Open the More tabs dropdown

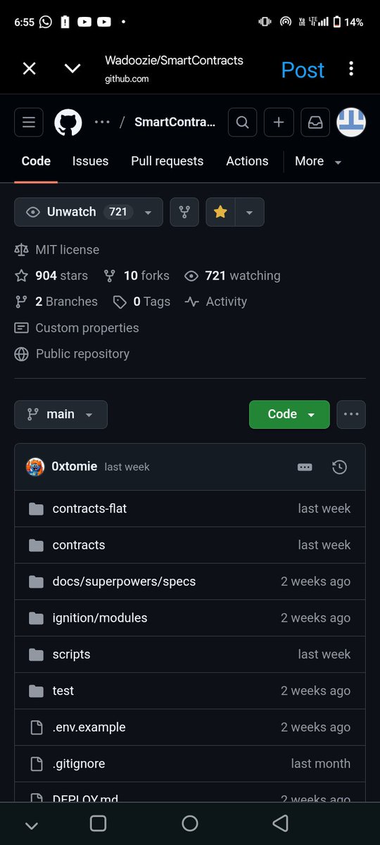(318, 161)
